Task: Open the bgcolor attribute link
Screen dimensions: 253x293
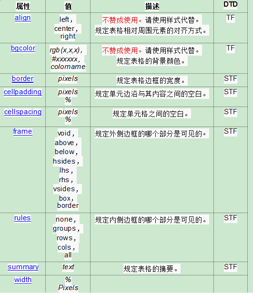Action: tap(23, 48)
